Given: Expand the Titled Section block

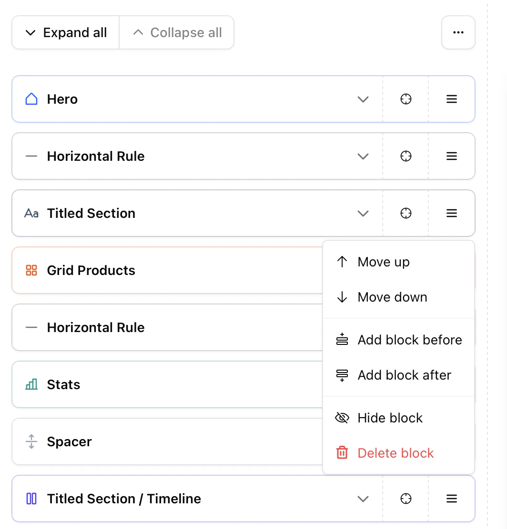Looking at the screenshot, I should pyautogui.click(x=363, y=213).
